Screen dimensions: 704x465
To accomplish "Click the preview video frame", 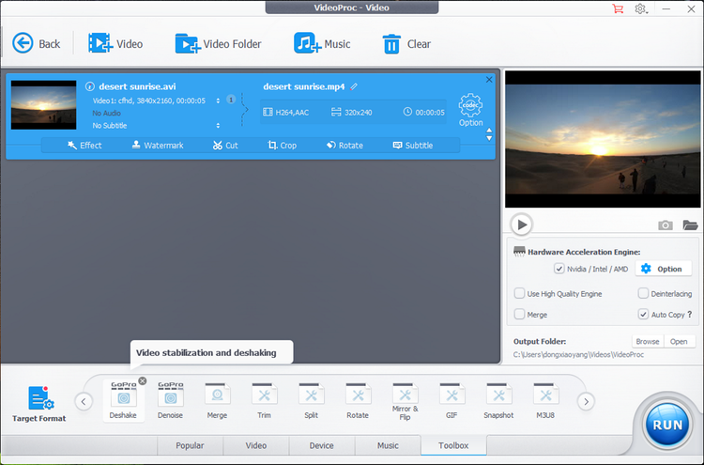I will [x=603, y=139].
